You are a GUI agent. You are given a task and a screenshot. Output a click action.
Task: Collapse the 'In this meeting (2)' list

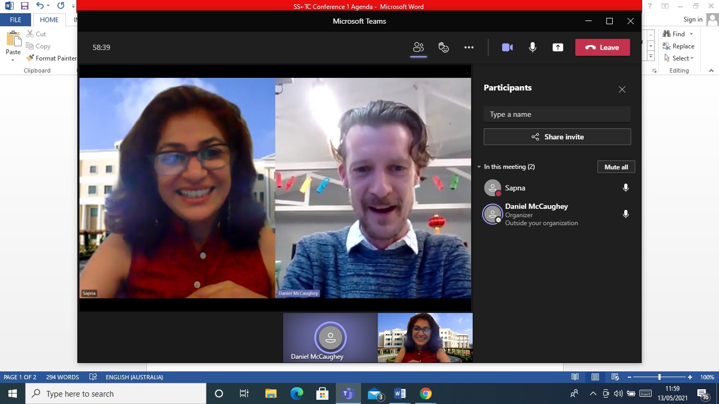tap(479, 167)
